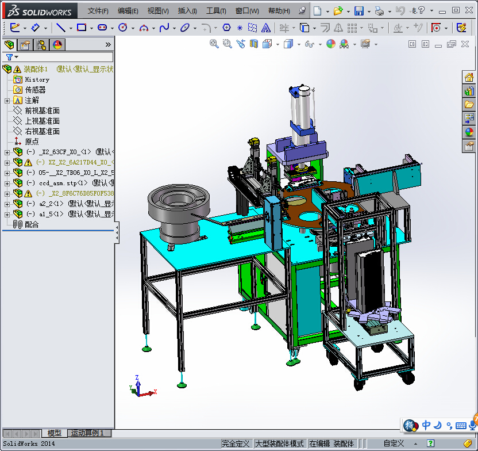Open the Line tool dropdown arrow
478x451 pixels.
71,28
